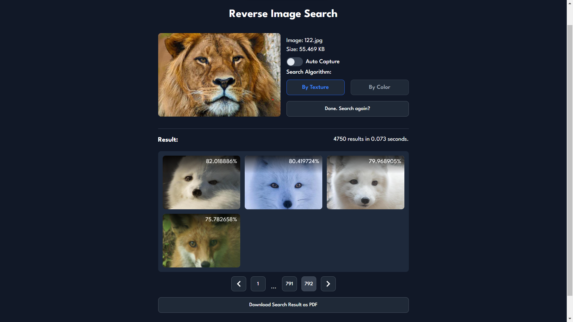Click the pagination ellipsis between pages
The width and height of the screenshot is (573, 322).
click(273, 287)
